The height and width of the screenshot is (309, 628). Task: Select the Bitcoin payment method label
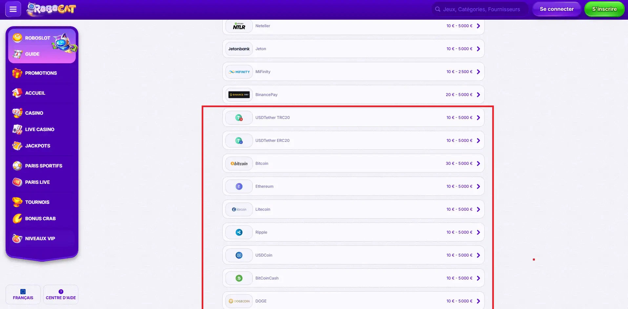(262, 164)
